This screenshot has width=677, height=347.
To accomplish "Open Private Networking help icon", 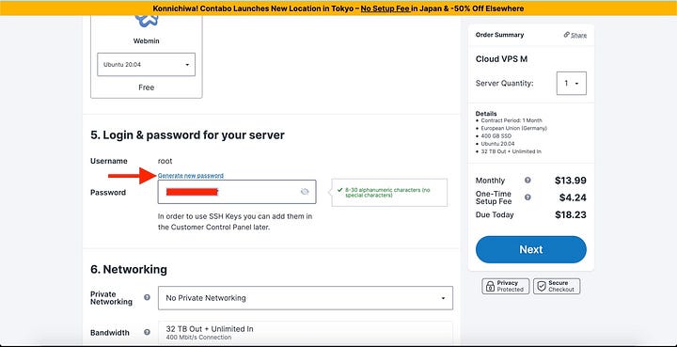I will click(148, 297).
